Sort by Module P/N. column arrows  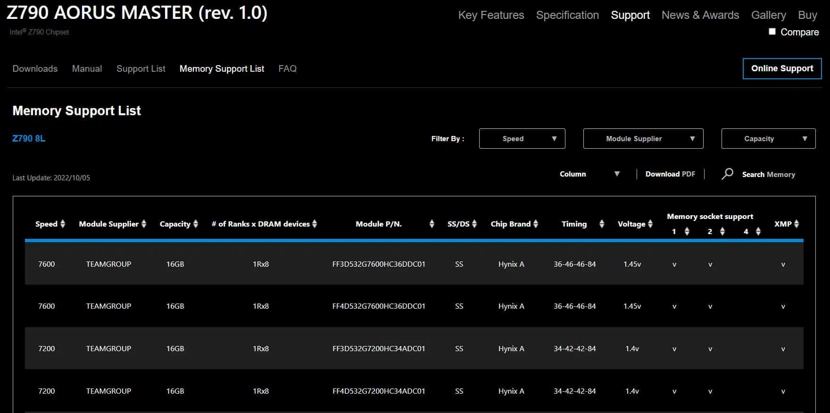(432, 224)
